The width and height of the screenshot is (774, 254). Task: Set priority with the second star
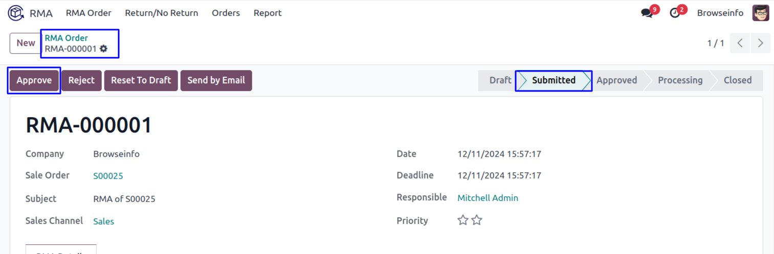point(477,220)
